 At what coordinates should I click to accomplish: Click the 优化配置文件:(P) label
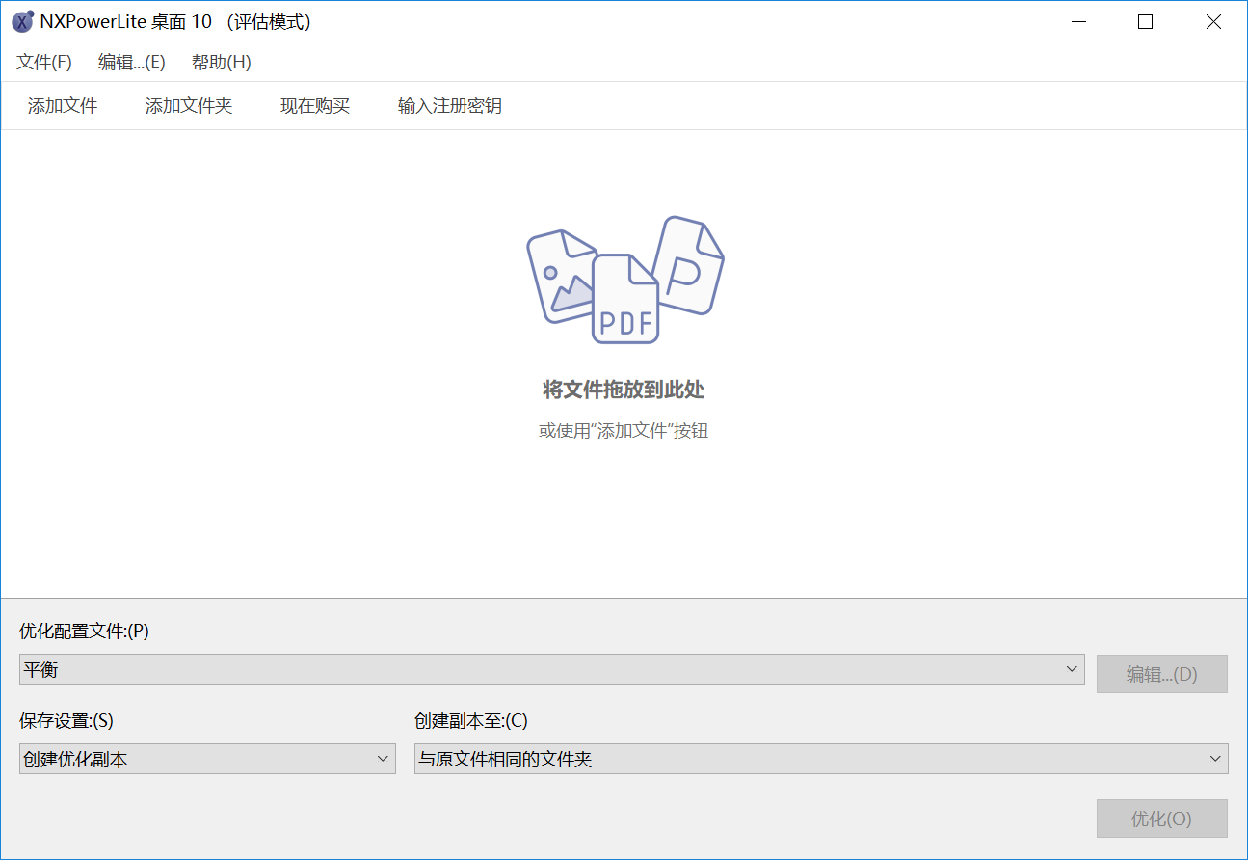pos(85,632)
